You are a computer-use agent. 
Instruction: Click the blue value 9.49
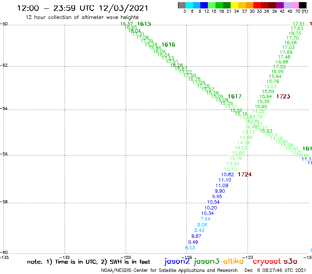click(x=193, y=242)
